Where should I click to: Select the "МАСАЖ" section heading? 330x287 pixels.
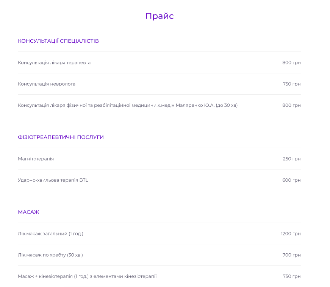pos(28,212)
